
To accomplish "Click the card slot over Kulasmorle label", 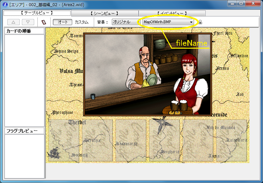I will point(232,140).
